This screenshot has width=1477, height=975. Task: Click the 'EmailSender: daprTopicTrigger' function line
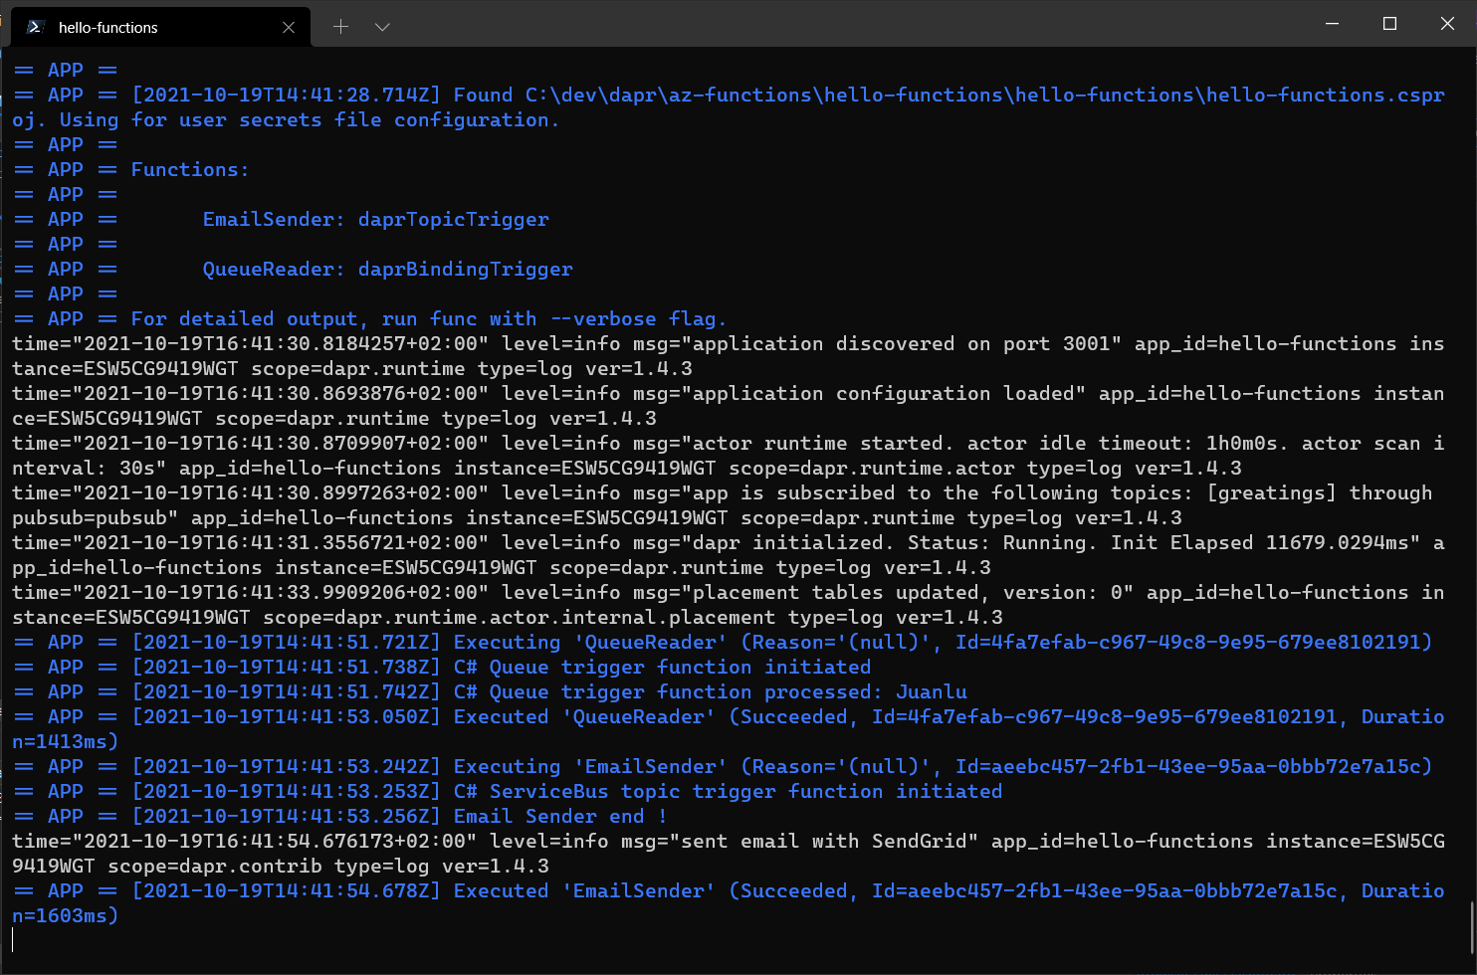click(x=375, y=219)
